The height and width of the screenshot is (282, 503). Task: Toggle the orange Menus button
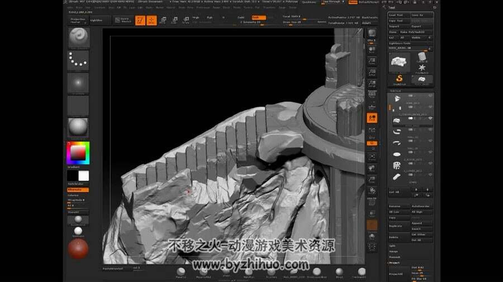click(353, 2)
